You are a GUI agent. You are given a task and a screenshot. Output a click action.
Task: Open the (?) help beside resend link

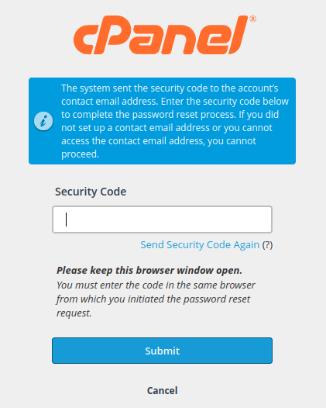[267, 245]
